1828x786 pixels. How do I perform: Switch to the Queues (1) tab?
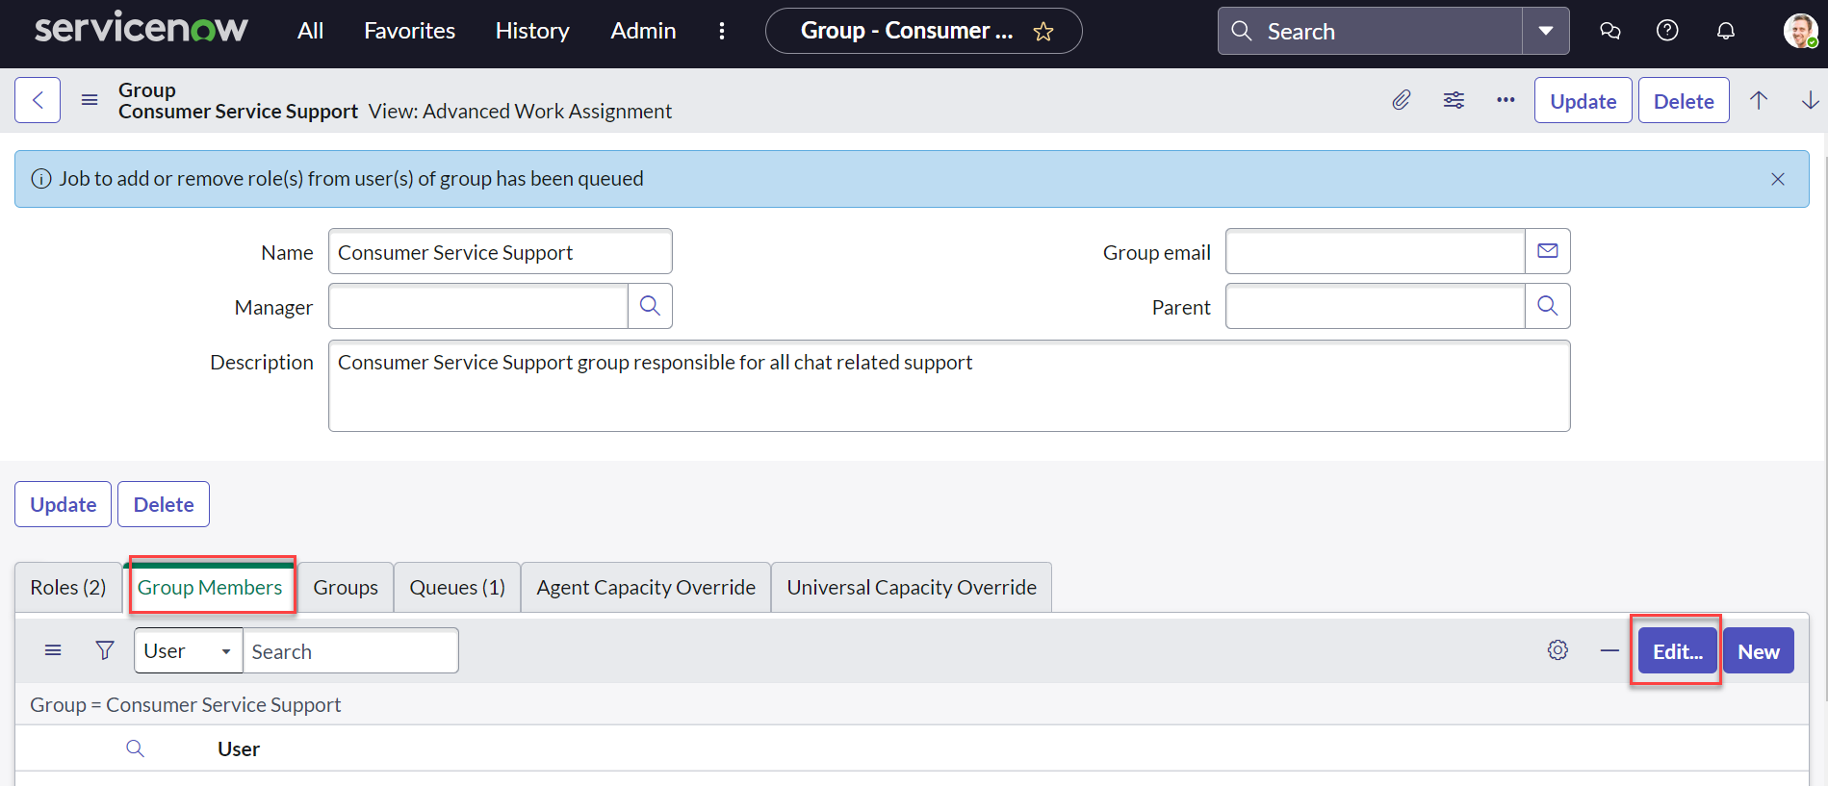[x=457, y=588]
